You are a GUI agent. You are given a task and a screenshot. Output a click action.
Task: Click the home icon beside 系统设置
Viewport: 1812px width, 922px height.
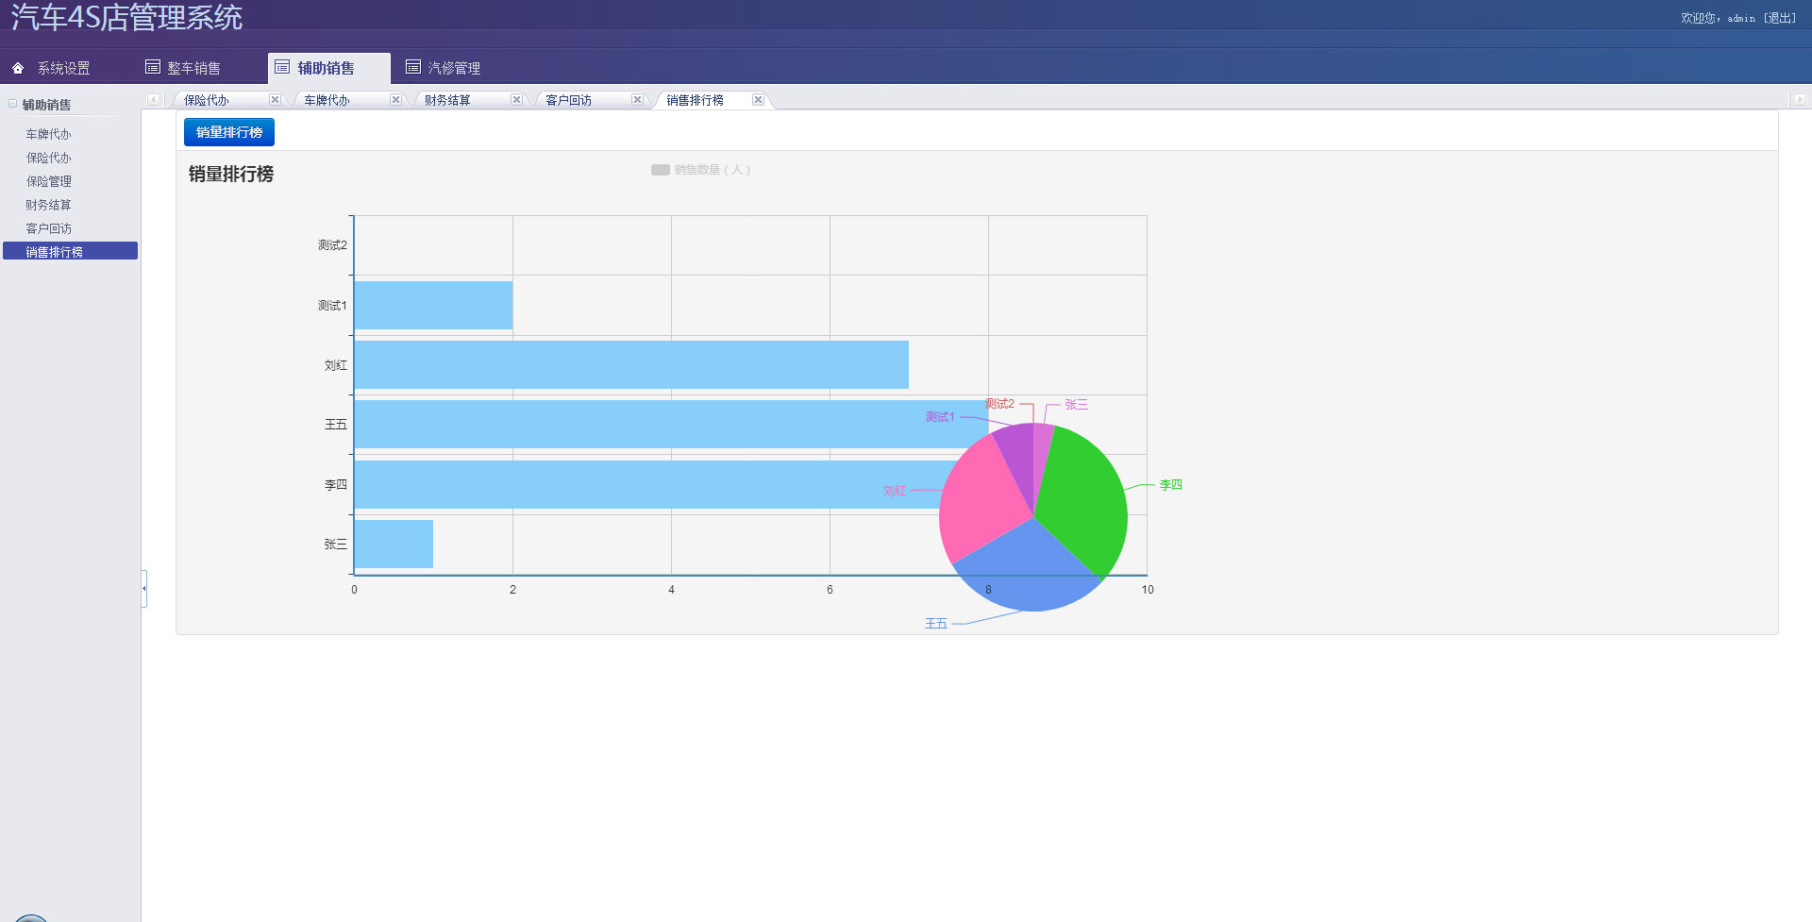[x=18, y=68]
